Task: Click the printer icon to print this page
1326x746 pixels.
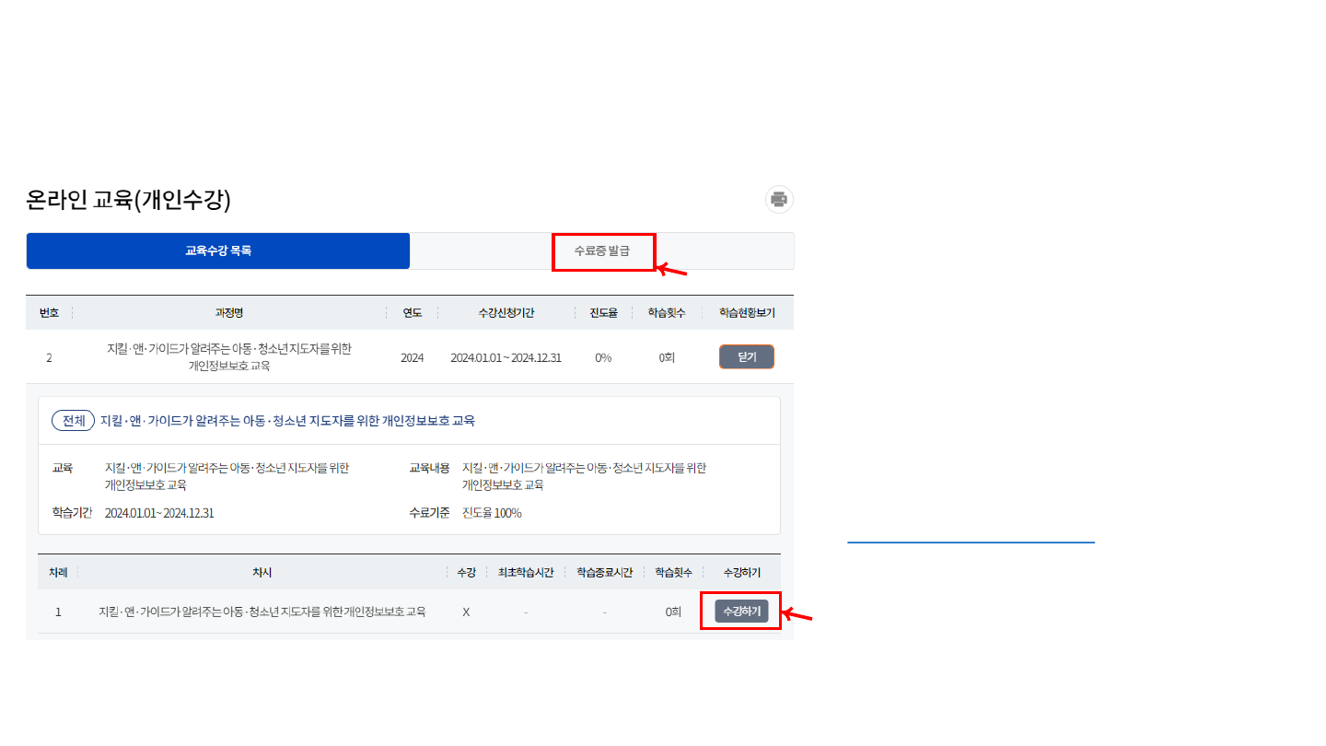Action: tap(778, 199)
